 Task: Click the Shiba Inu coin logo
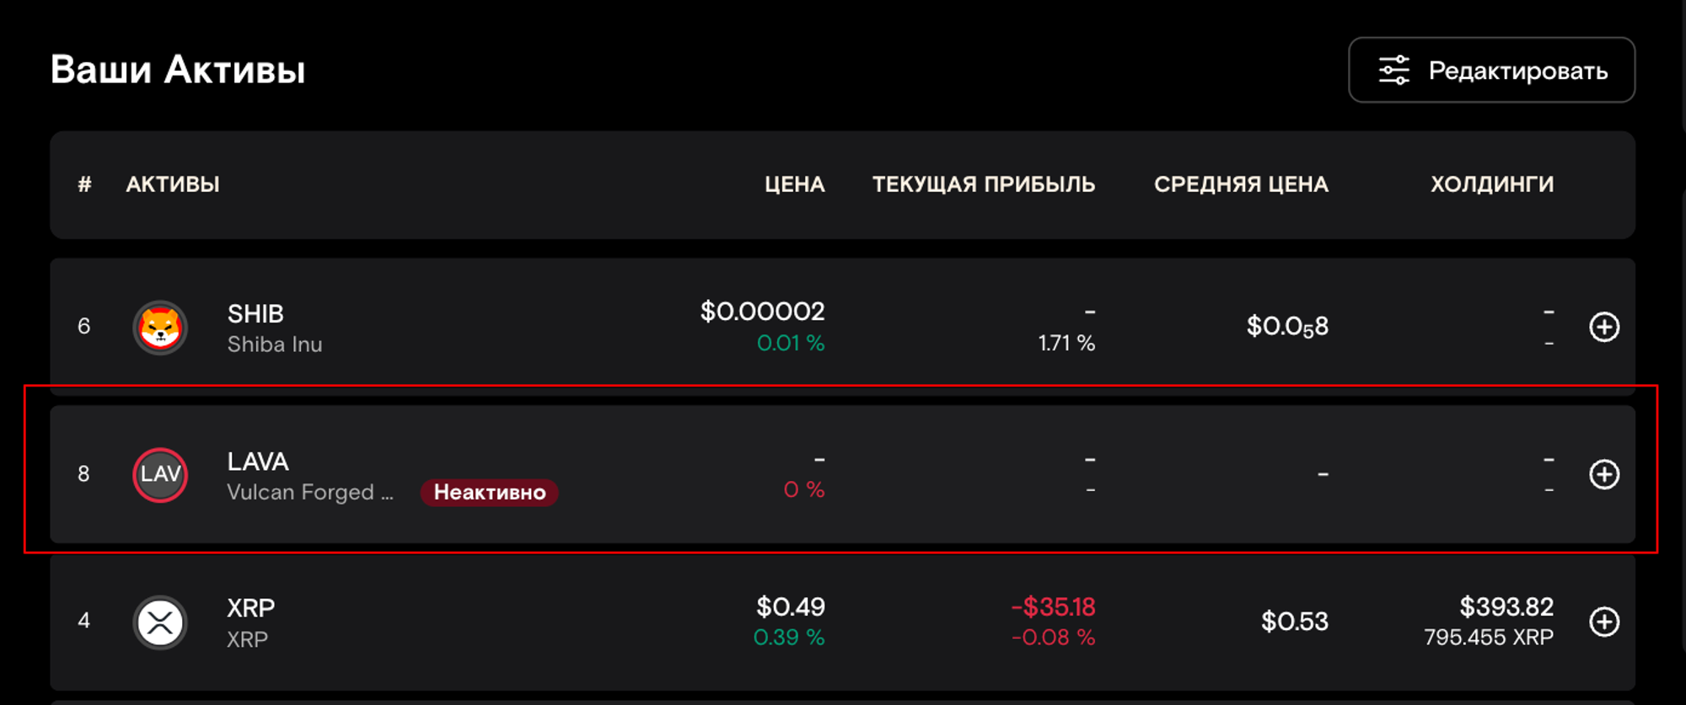click(160, 328)
